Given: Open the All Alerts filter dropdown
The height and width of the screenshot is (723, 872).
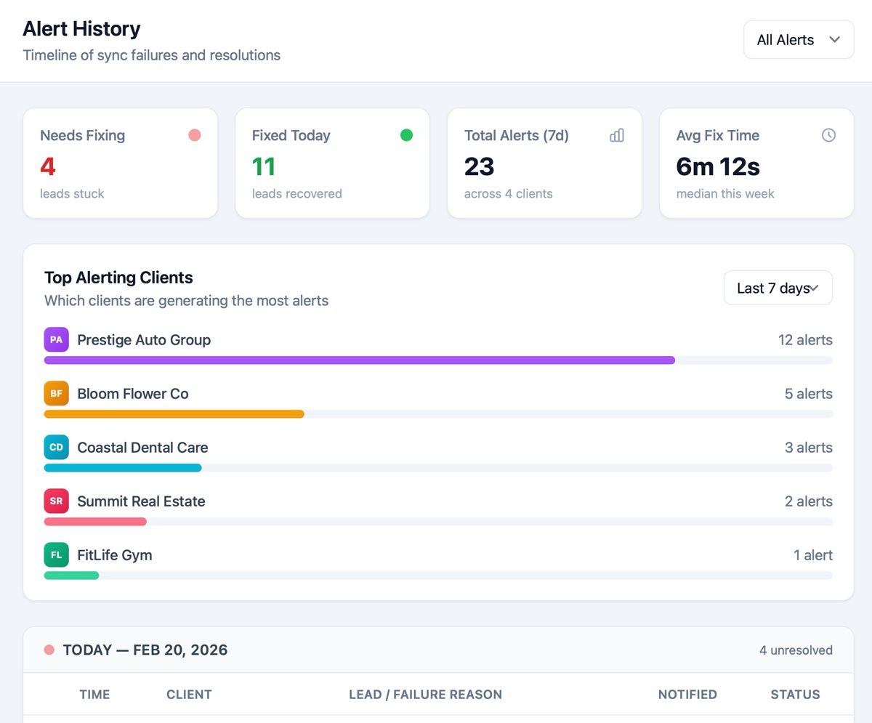Looking at the screenshot, I should click(798, 39).
